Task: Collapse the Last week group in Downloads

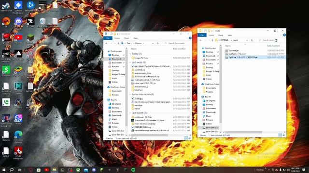Action: [130, 62]
